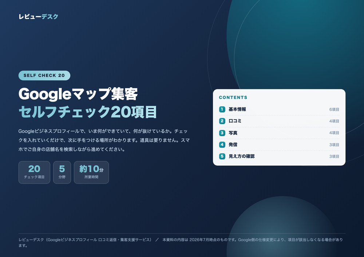Click 4項目 count beside 写真
The width and height of the screenshot is (364, 257).
(x=334, y=133)
